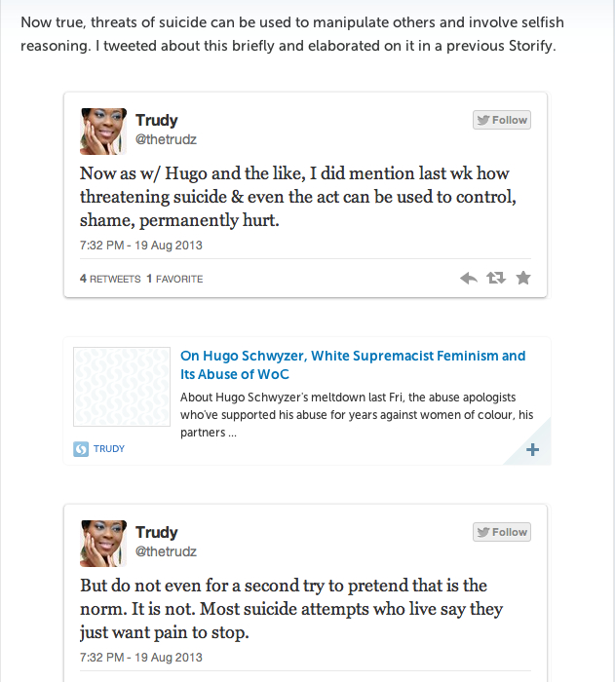The image size is (615, 682).
Task: Open Trudy's name link in second tweet
Action: (x=157, y=533)
